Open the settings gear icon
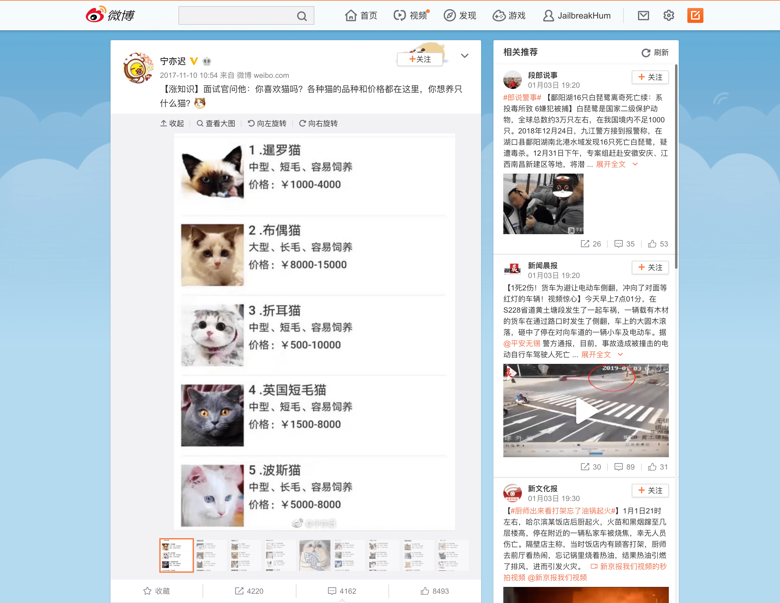The image size is (780, 603). point(669,16)
